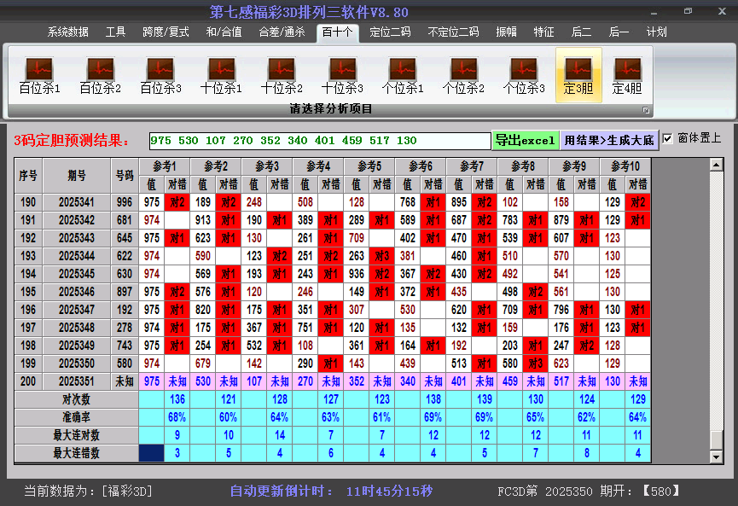The width and height of the screenshot is (738, 506).
Task: Open the 十位杀3 analysis icon
Action: pyautogui.click(x=342, y=75)
